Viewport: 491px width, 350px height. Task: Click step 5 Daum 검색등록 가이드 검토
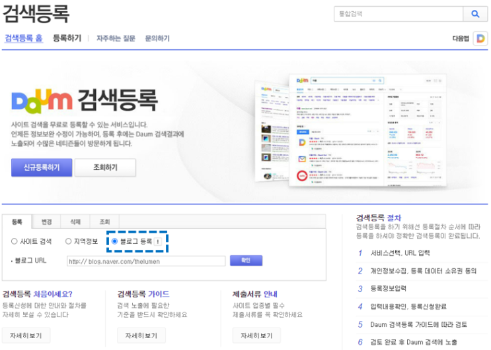pos(419,324)
